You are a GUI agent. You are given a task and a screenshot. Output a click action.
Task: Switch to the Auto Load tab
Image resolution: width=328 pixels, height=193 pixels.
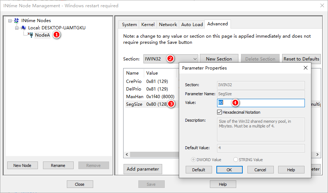coord(192,25)
